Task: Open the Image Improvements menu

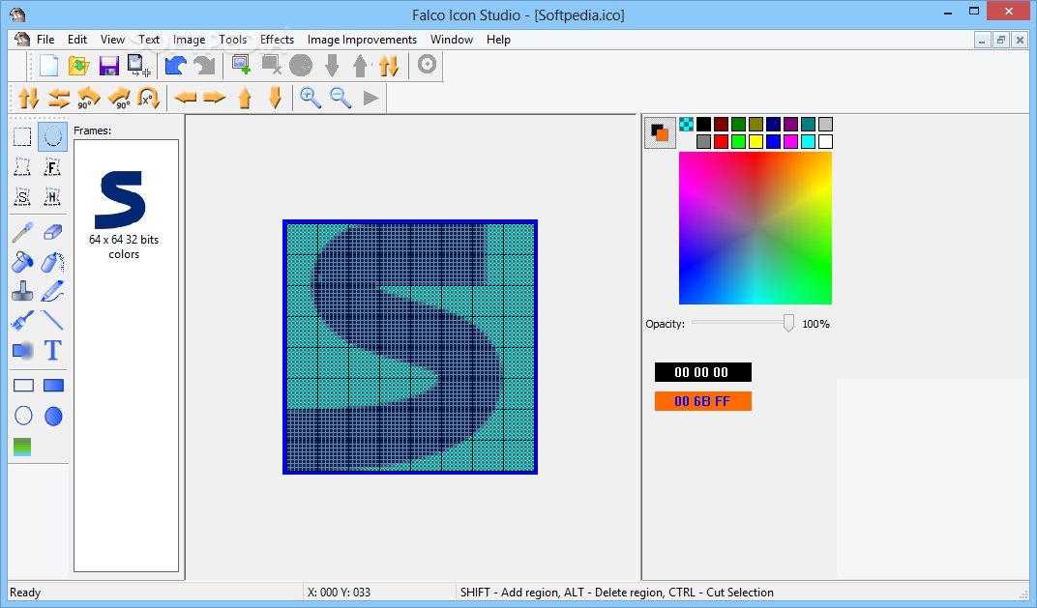Action: (362, 40)
